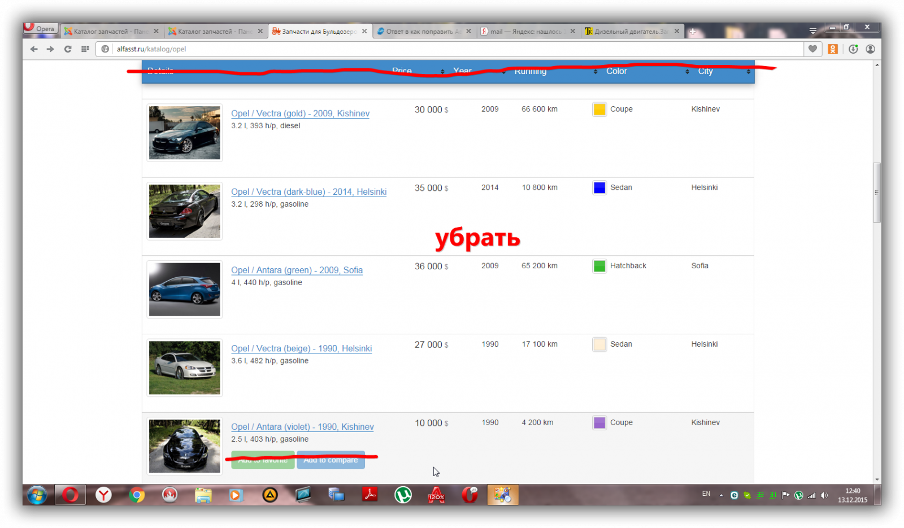904x528 pixels.
Task: Open the Speed Dial grid icon
Action: (85, 49)
